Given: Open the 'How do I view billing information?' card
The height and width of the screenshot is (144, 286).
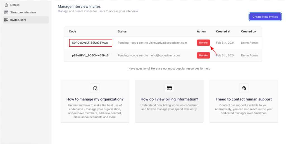Looking at the screenshot, I should point(169,101).
